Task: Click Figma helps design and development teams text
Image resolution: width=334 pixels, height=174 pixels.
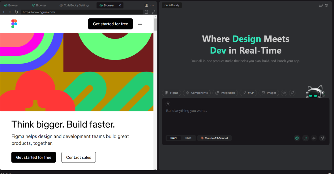Action: pyautogui.click(x=70, y=140)
